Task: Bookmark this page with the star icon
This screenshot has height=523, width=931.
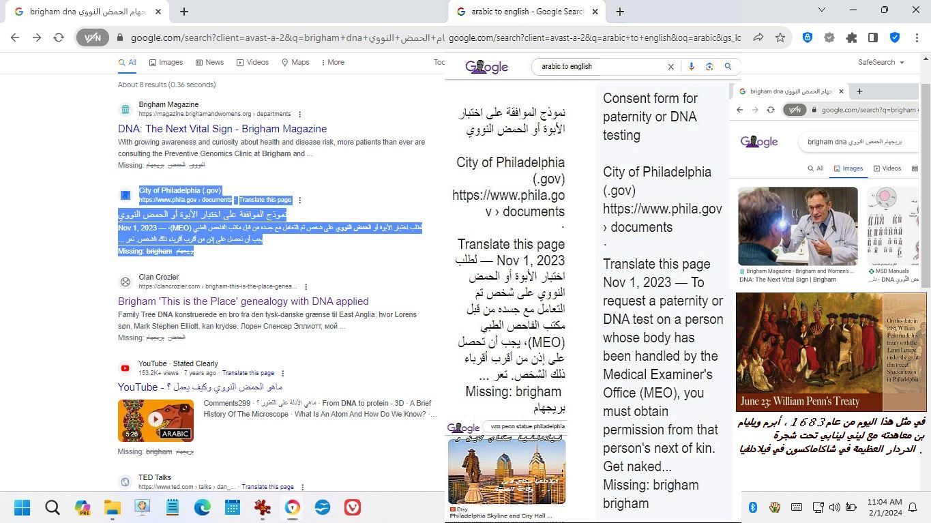Action: (780, 38)
